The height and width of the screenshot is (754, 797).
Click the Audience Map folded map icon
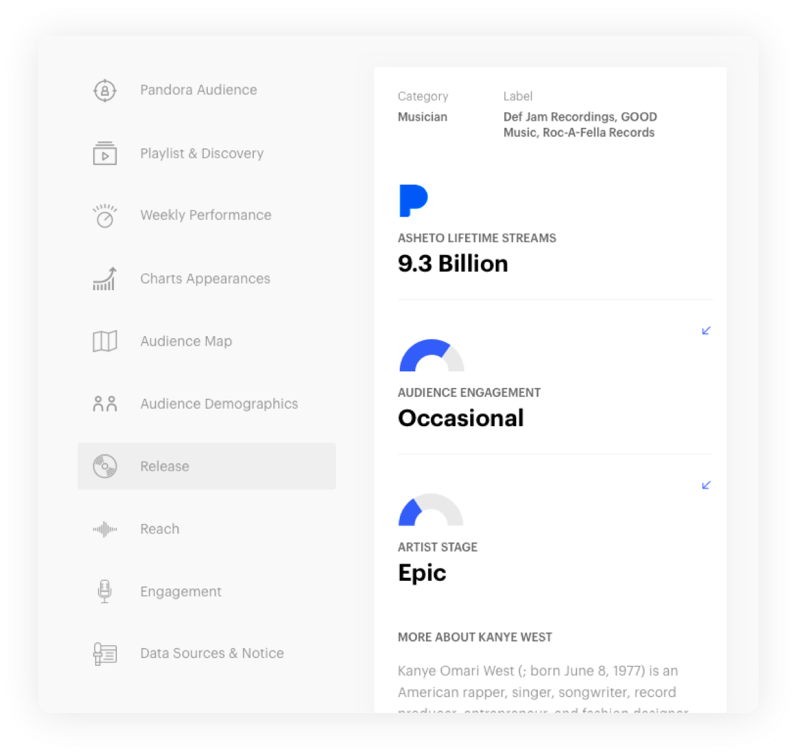click(105, 341)
